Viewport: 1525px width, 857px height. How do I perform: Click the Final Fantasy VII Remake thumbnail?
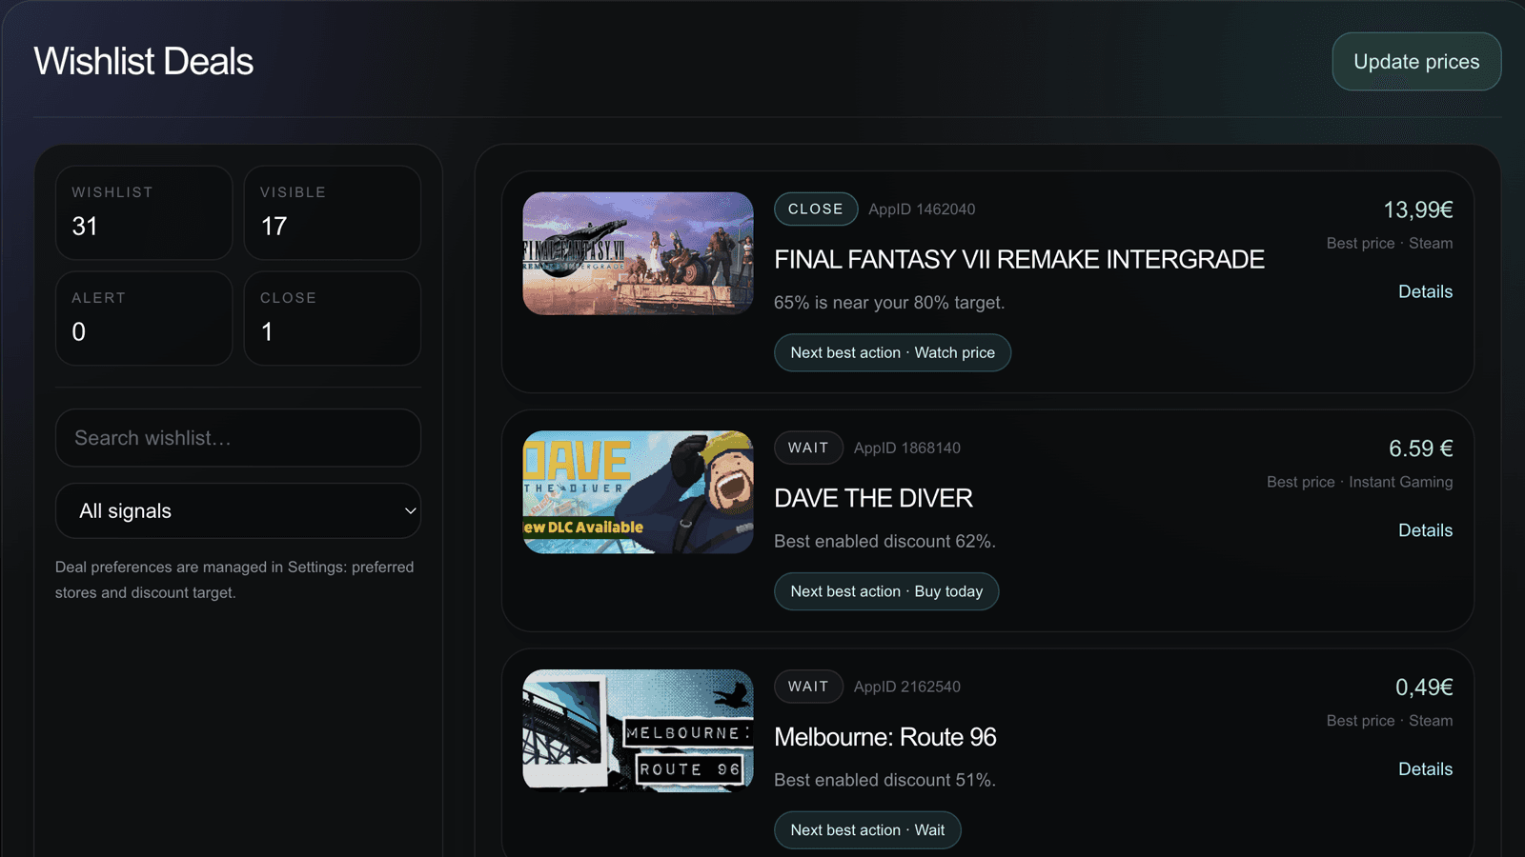638,253
